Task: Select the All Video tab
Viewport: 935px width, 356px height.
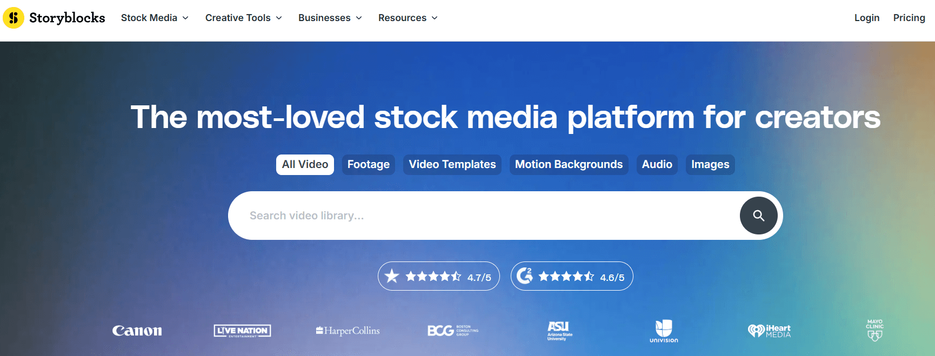Action: pos(305,164)
